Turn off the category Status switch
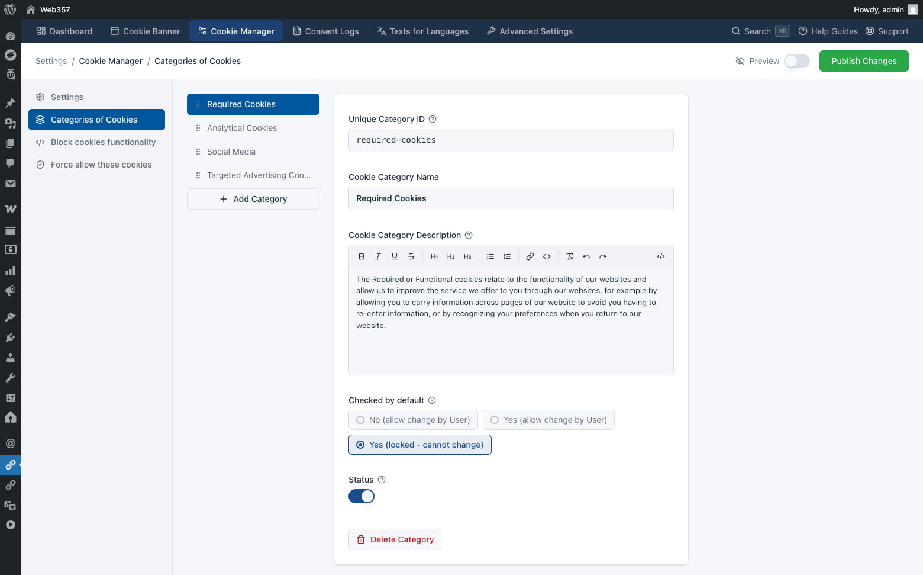The height and width of the screenshot is (575, 923). tap(362, 496)
